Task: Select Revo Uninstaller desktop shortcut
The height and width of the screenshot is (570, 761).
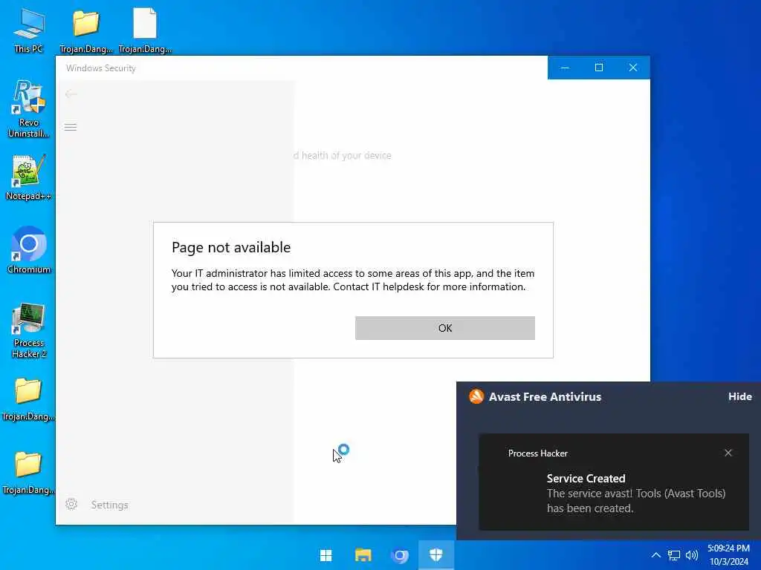Action: (28, 108)
